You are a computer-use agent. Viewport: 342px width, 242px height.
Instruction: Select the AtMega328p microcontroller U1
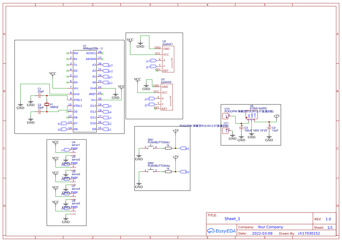(x=85, y=91)
